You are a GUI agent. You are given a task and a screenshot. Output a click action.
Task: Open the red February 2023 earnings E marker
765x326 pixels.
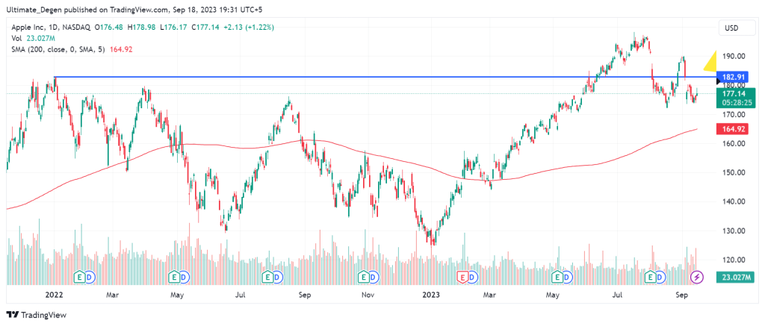[x=462, y=278]
